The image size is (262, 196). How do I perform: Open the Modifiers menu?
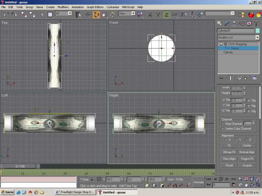63,7
